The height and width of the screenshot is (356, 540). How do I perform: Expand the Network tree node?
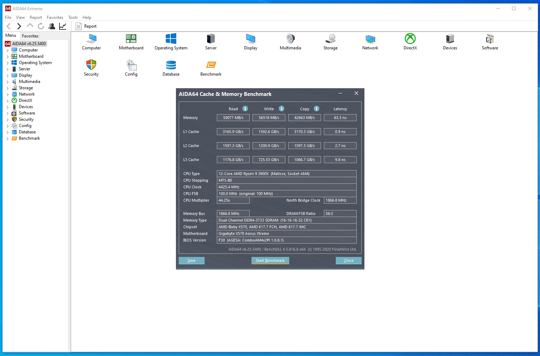click(x=7, y=95)
